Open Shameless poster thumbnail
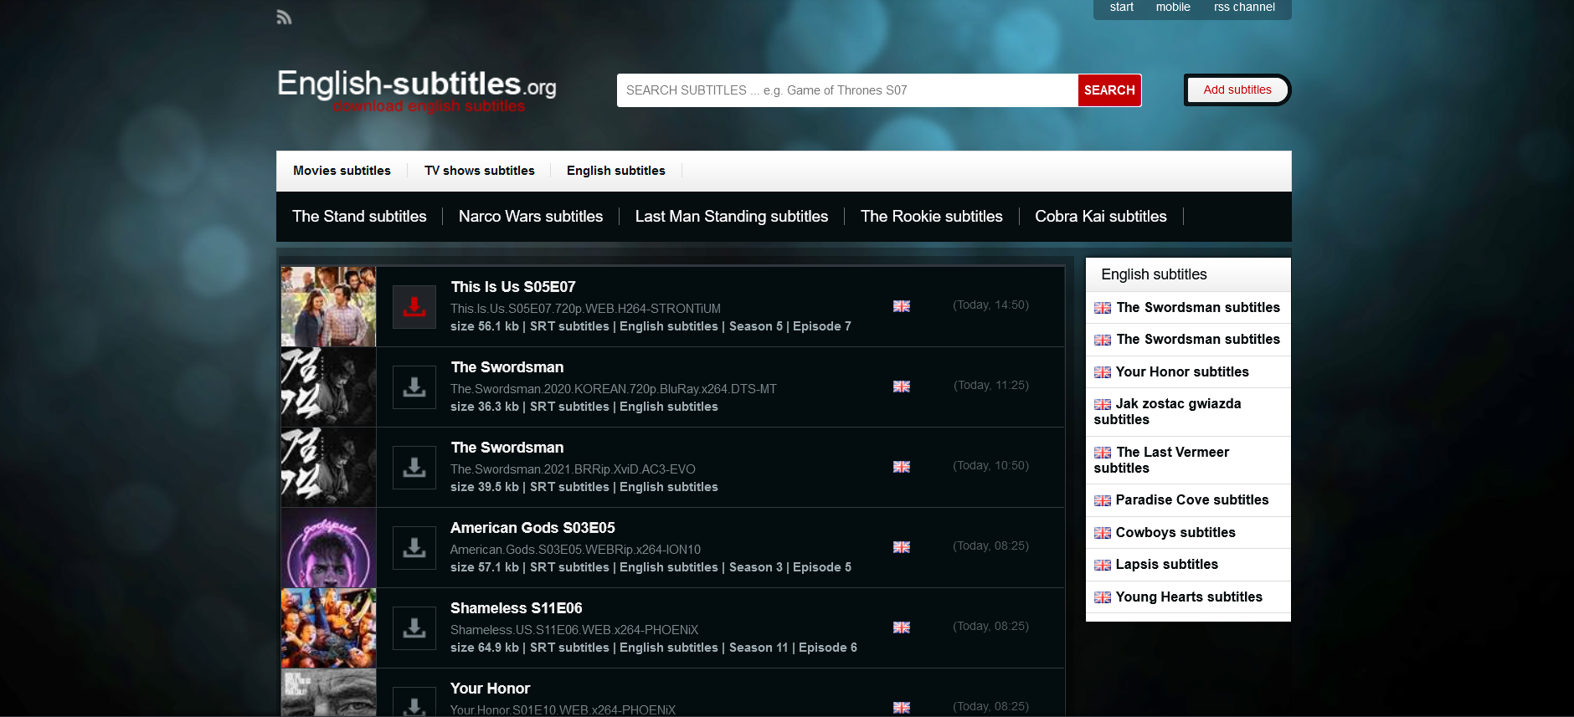Viewport: 1574px width, 717px height. click(328, 628)
